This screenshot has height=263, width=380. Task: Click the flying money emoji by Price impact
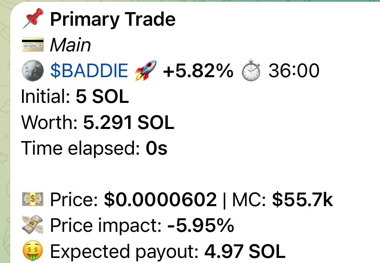click(x=32, y=225)
